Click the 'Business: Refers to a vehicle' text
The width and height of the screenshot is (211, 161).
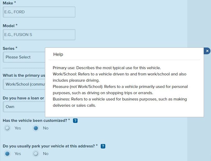point(120,102)
